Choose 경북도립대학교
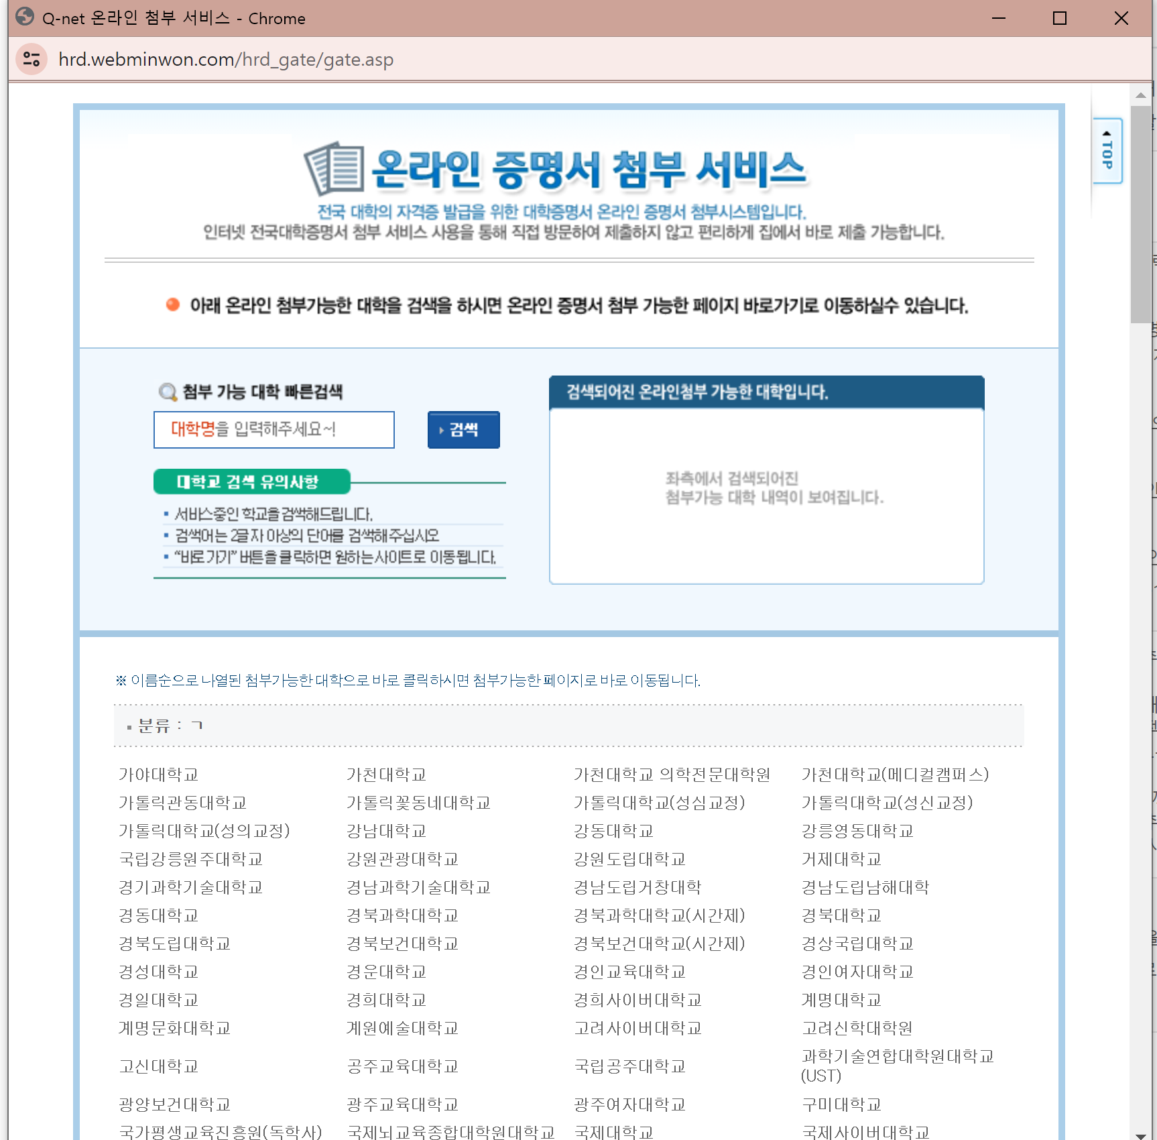Viewport: 1157px width, 1140px height. [x=175, y=944]
